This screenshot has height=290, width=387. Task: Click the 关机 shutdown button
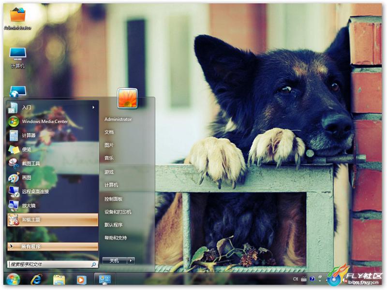tap(114, 261)
